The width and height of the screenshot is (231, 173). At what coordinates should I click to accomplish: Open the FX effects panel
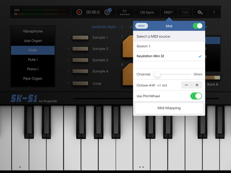point(125,12)
